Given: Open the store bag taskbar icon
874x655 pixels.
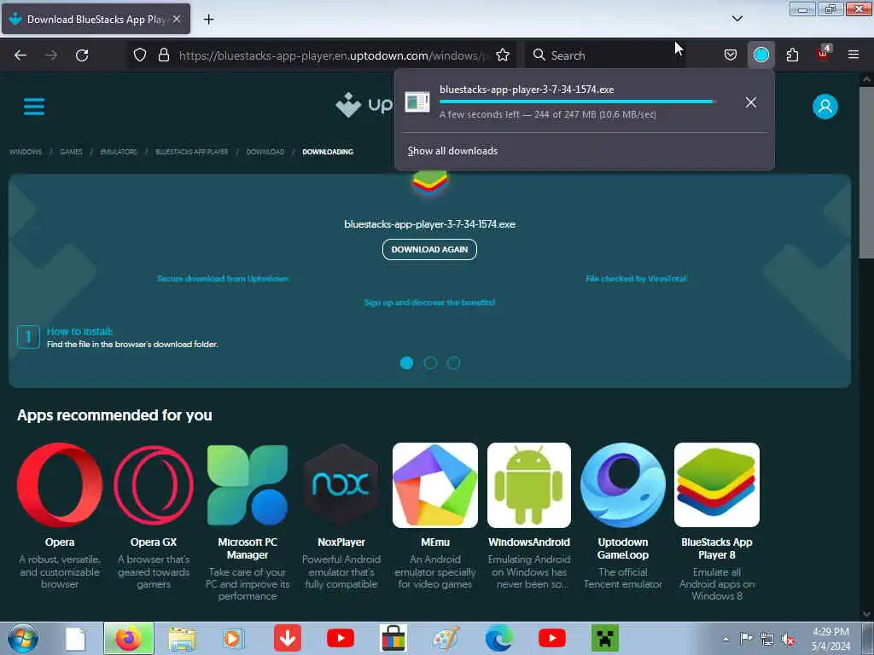Looking at the screenshot, I should [393, 638].
